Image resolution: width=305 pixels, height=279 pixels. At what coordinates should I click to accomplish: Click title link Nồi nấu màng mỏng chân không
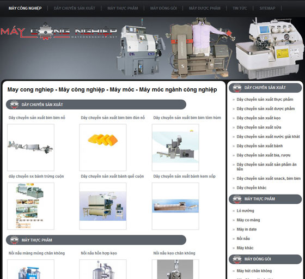coord(36,253)
